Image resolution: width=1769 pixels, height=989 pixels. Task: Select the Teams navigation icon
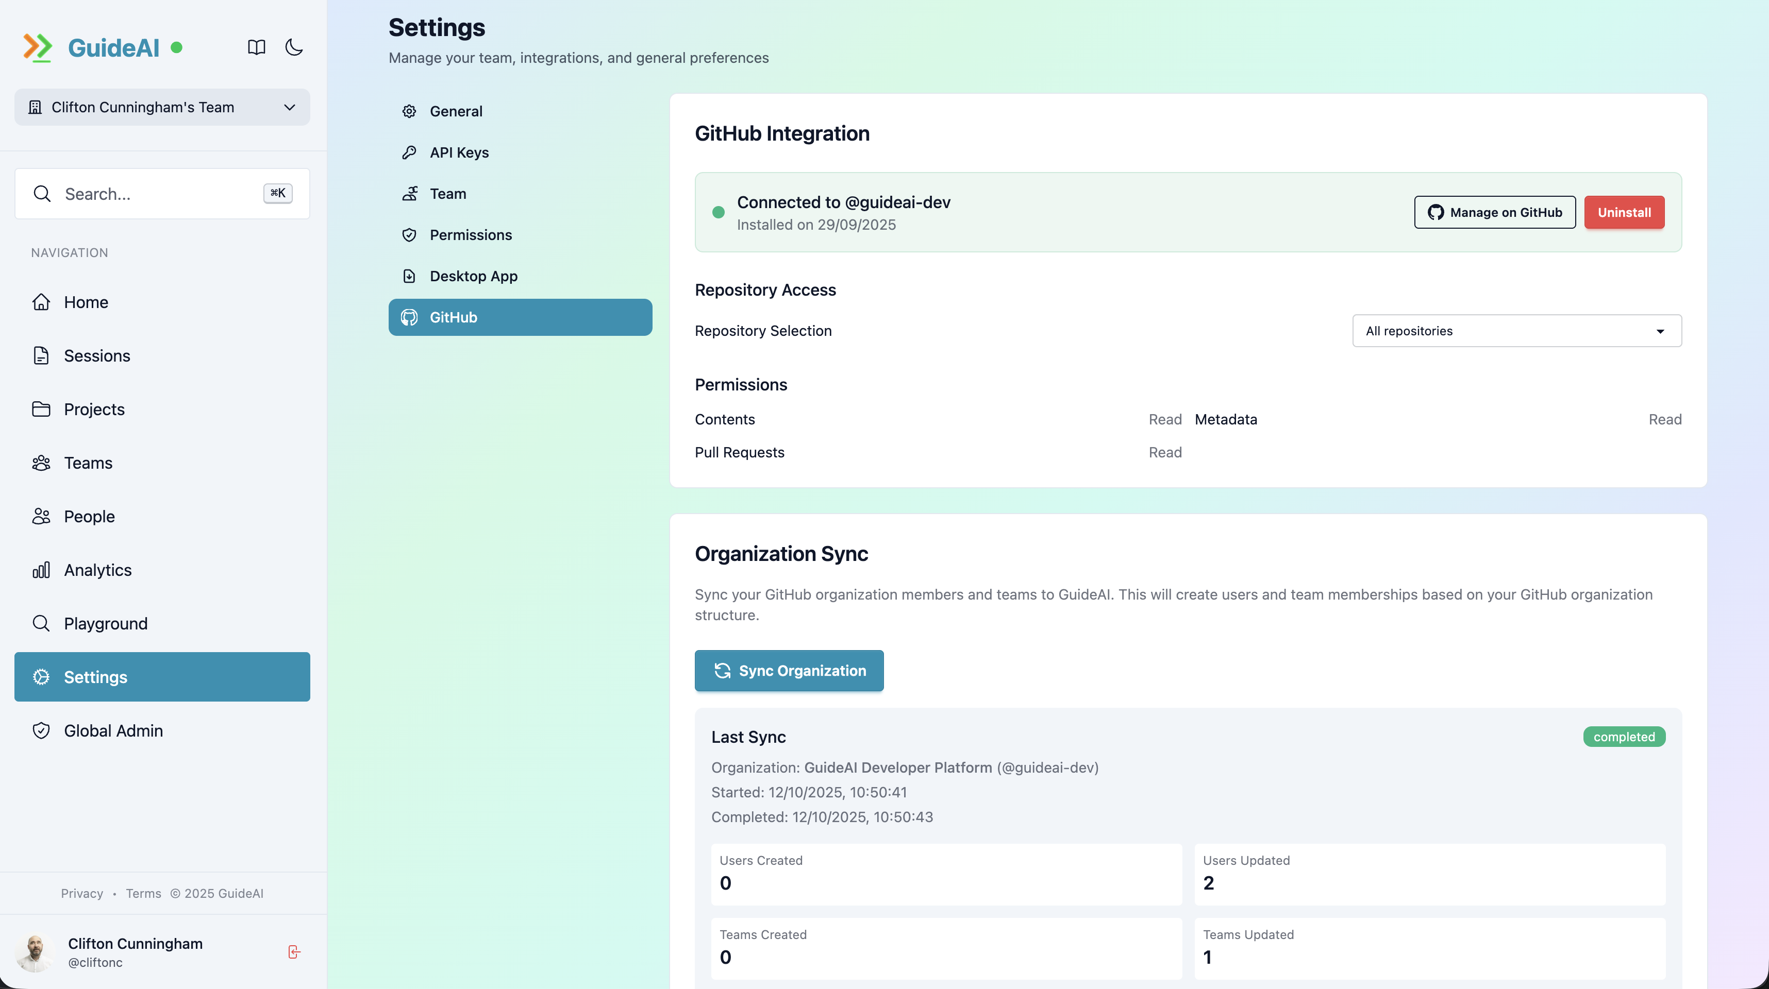(x=41, y=463)
